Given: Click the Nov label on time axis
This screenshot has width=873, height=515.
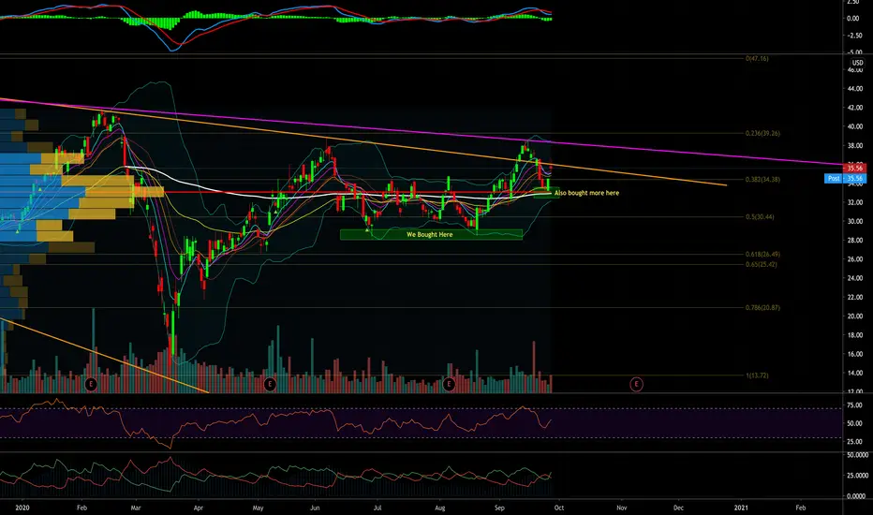Looking at the screenshot, I should point(622,508).
